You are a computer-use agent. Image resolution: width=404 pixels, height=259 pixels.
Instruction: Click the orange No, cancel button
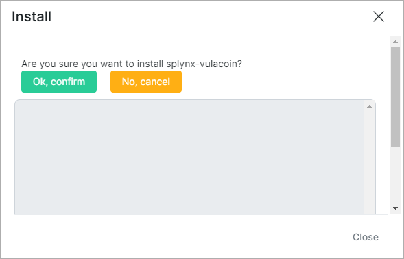[146, 82]
